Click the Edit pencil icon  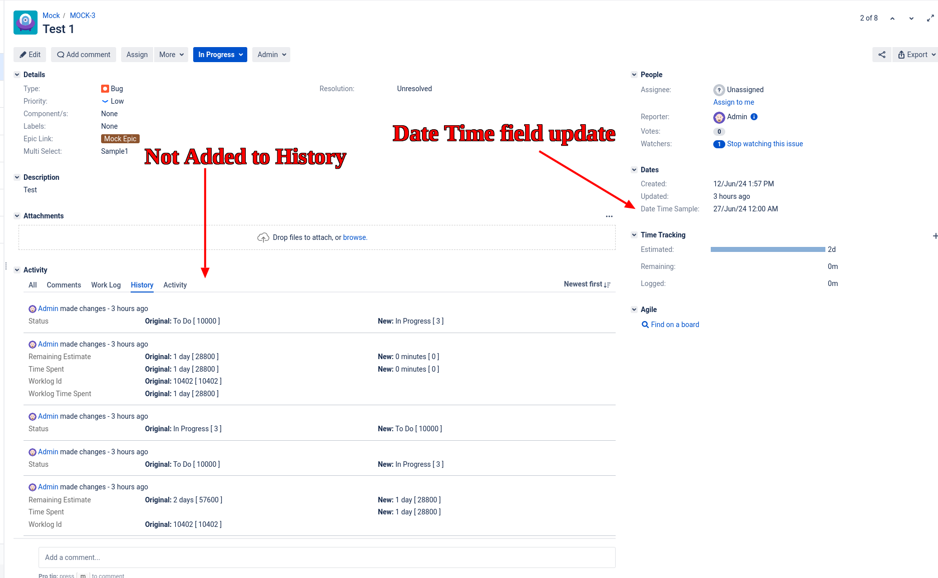(23, 55)
